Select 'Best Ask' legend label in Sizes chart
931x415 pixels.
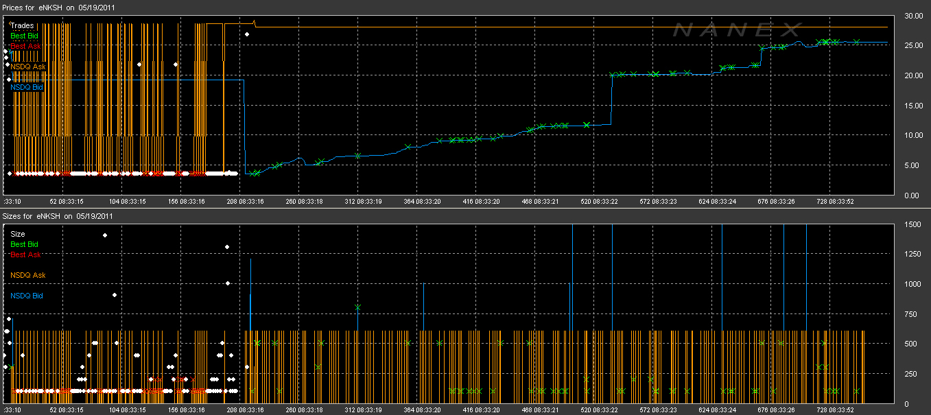pos(25,254)
